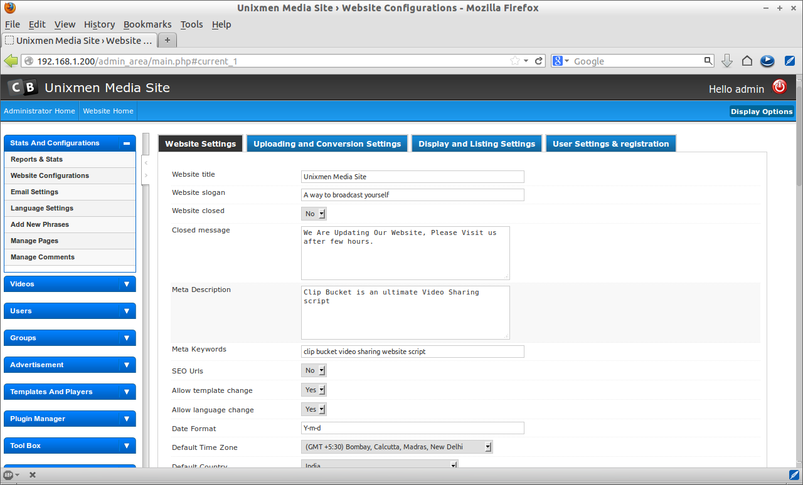Open the Default Country dropdown
Viewport: 803px width, 485px height.
[380, 464]
